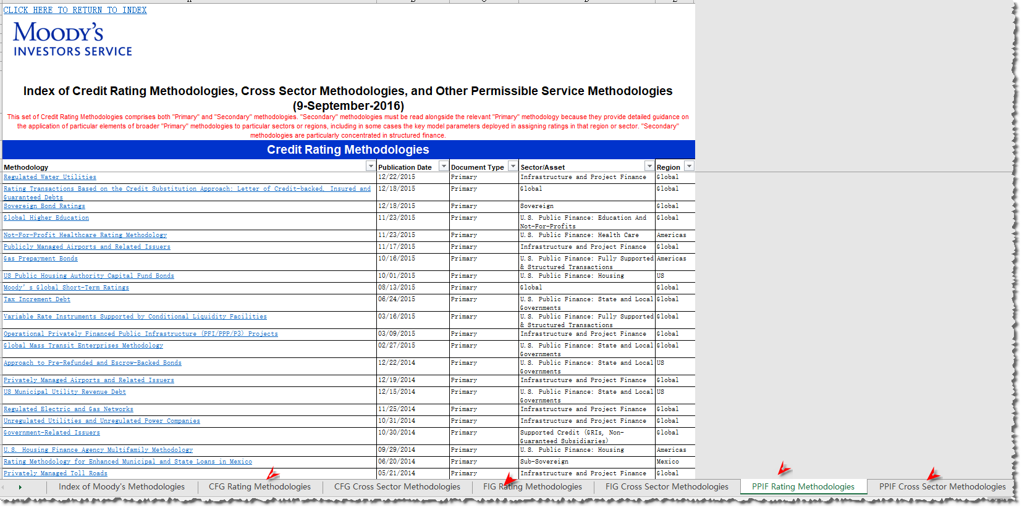
Task: Click the Privately Managed Toll Roads link
Action: (x=56, y=473)
